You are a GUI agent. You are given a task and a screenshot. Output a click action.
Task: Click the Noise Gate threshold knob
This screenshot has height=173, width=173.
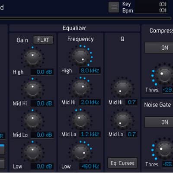coord(164,150)
